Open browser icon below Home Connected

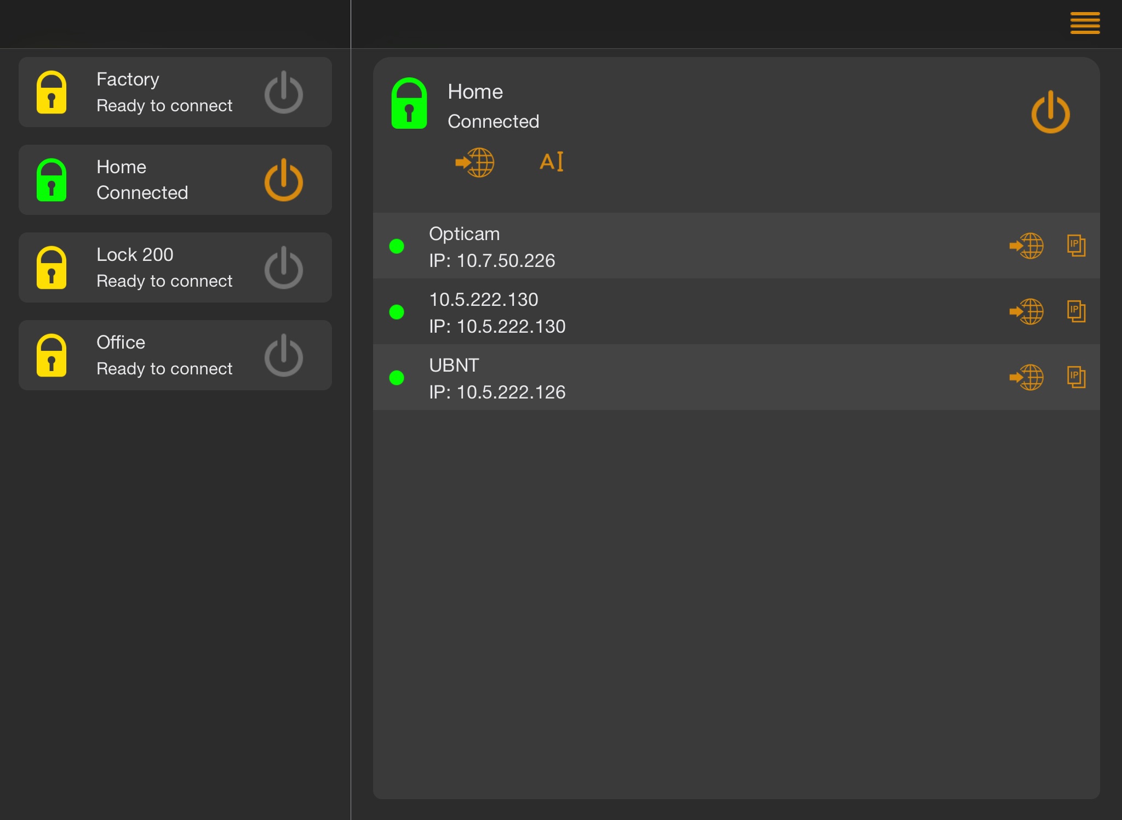pyautogui.click(x=475, y=162)
